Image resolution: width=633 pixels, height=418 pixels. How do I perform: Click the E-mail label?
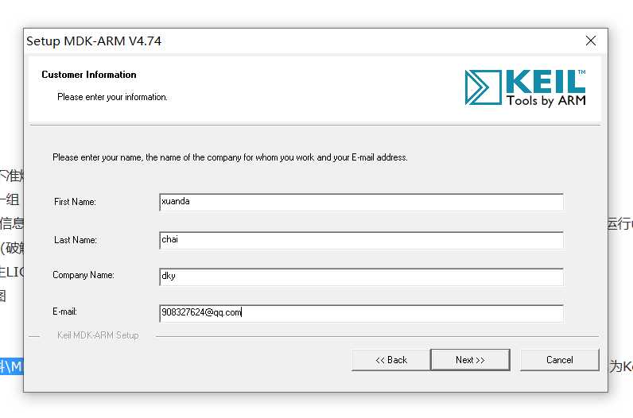pyautogui.click(x=64, y=312)
